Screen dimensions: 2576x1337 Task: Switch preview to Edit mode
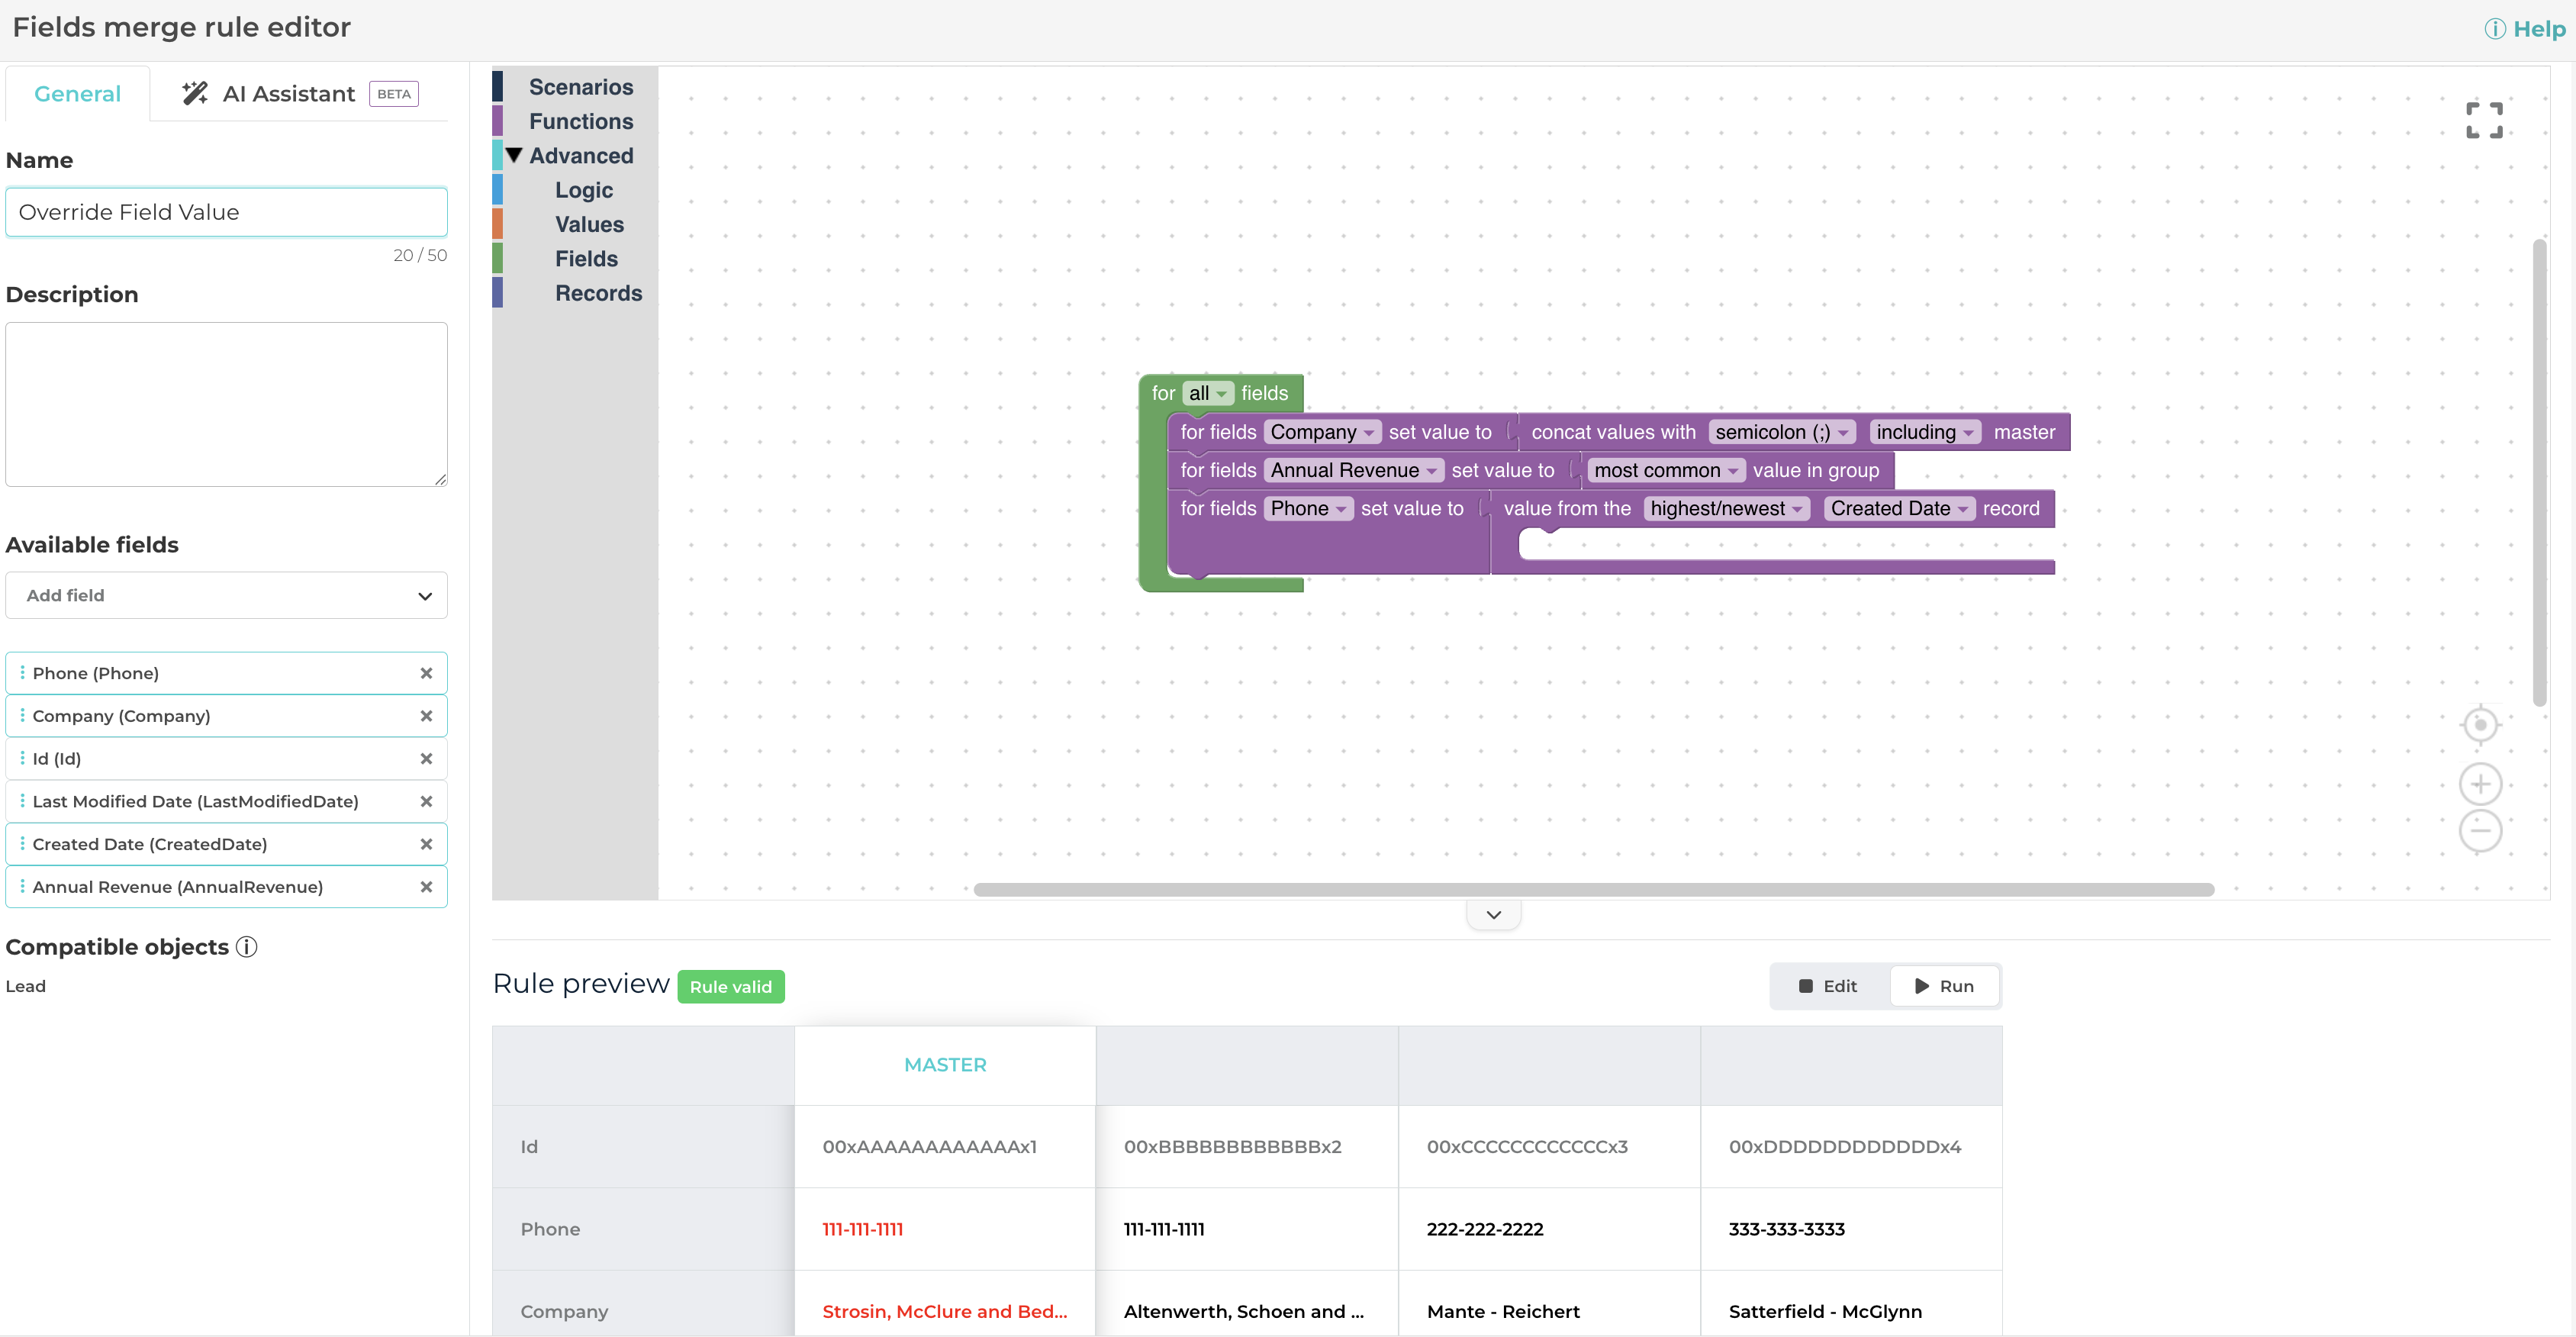1828,986
